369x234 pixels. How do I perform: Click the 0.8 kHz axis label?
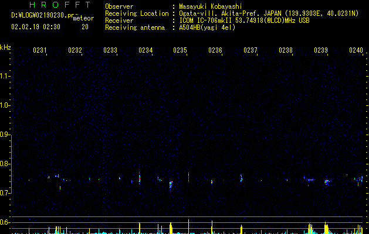5,164
